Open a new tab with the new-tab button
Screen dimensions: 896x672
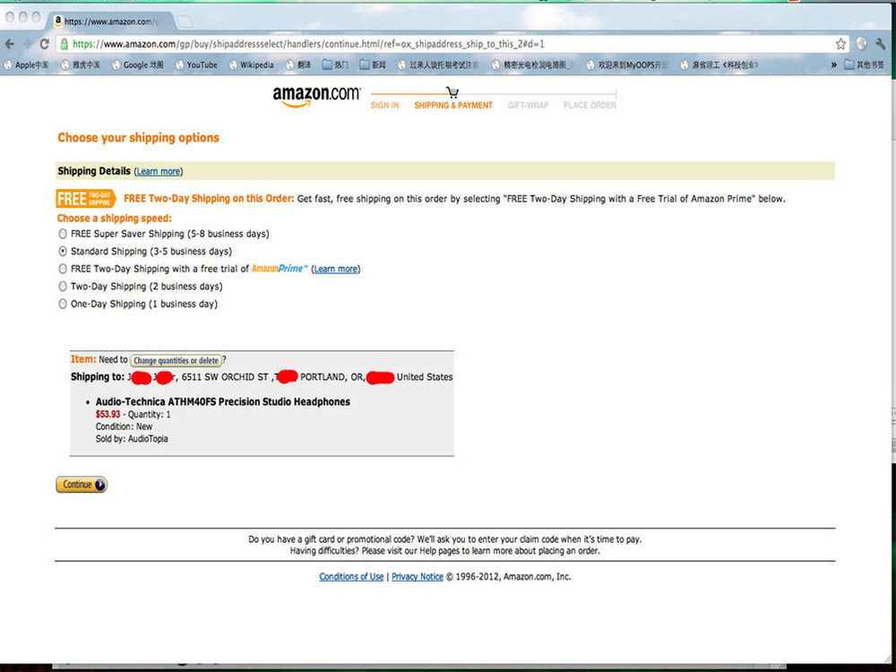coord(185,22)
